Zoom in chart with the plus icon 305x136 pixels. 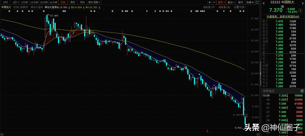[209, 2]
